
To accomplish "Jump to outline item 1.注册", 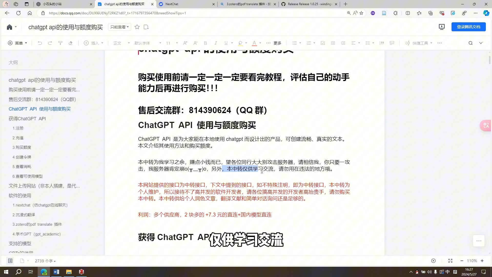I will point(18,128).
